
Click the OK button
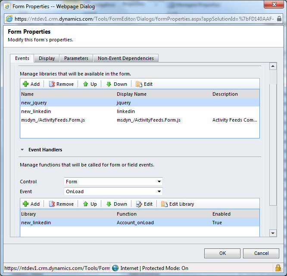pyautogui.click(x=222, y=253)
